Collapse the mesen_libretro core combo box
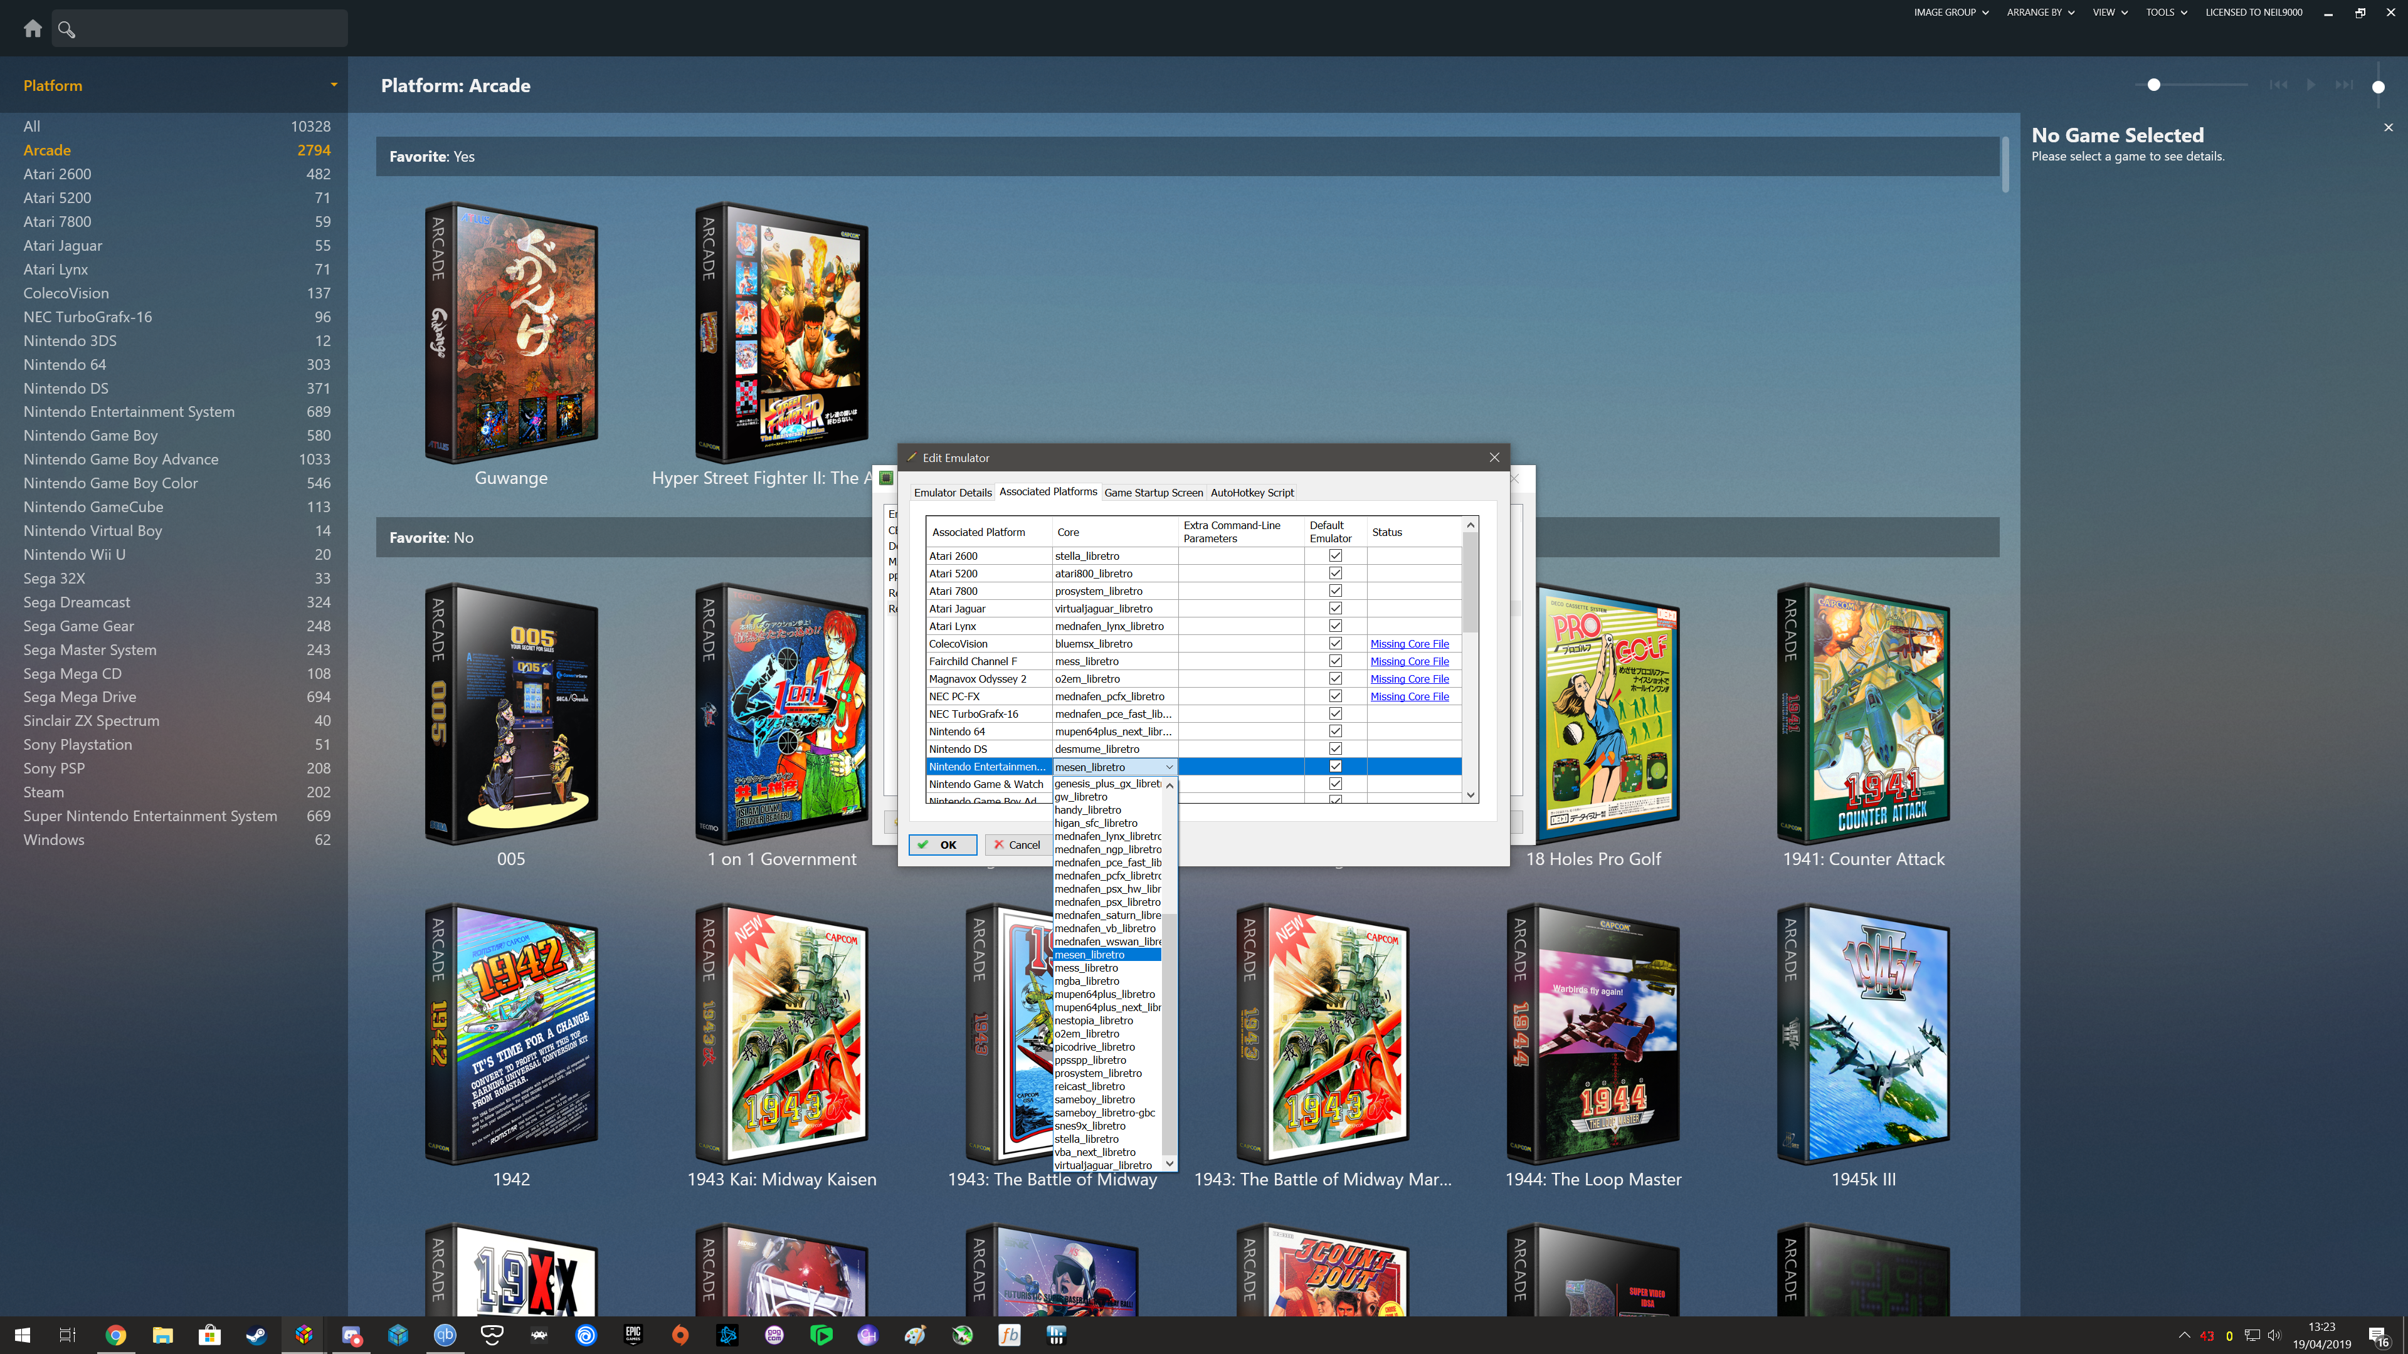Viewport: 2408px width, 1354px height. click(1168, 767)
